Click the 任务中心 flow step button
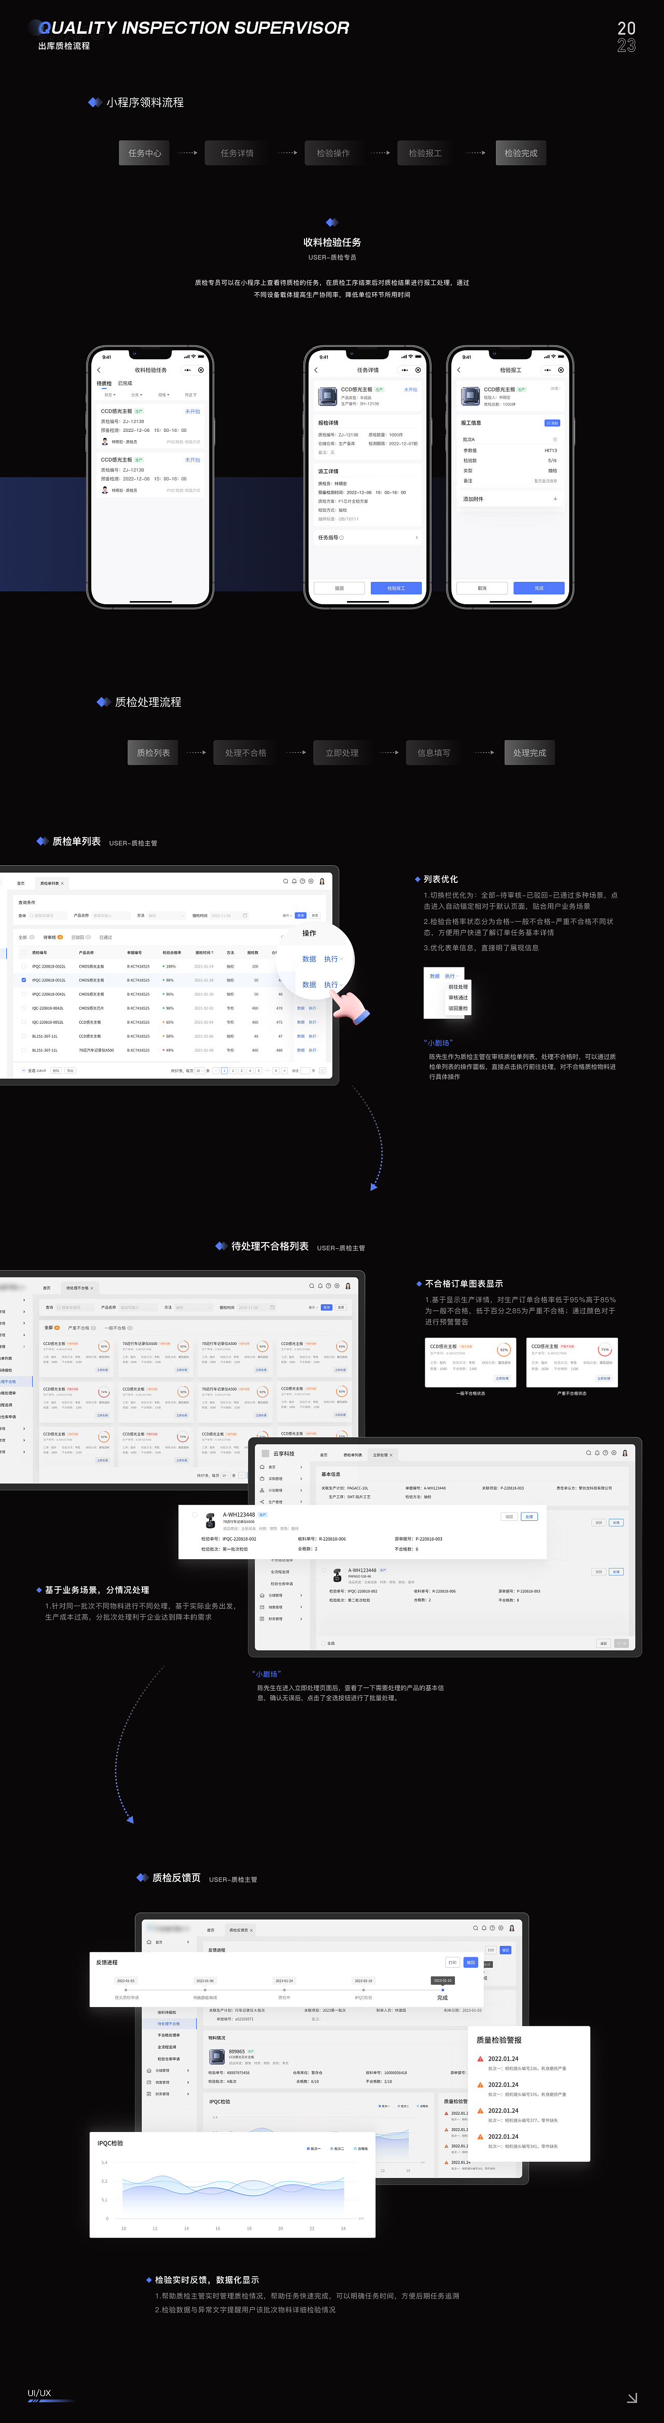 coord(144,153)
